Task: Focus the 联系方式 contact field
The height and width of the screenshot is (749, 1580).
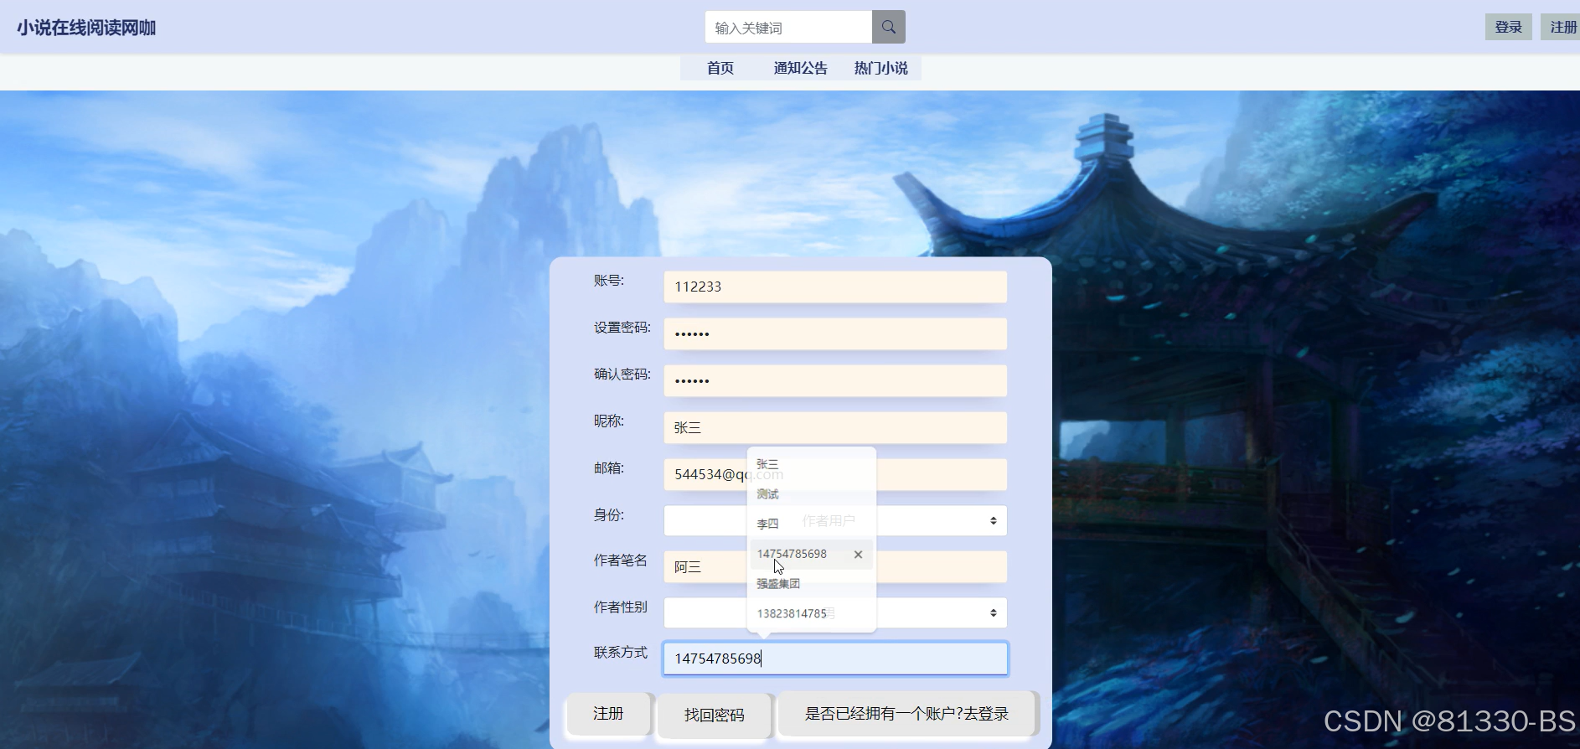Action: [835, 659]
